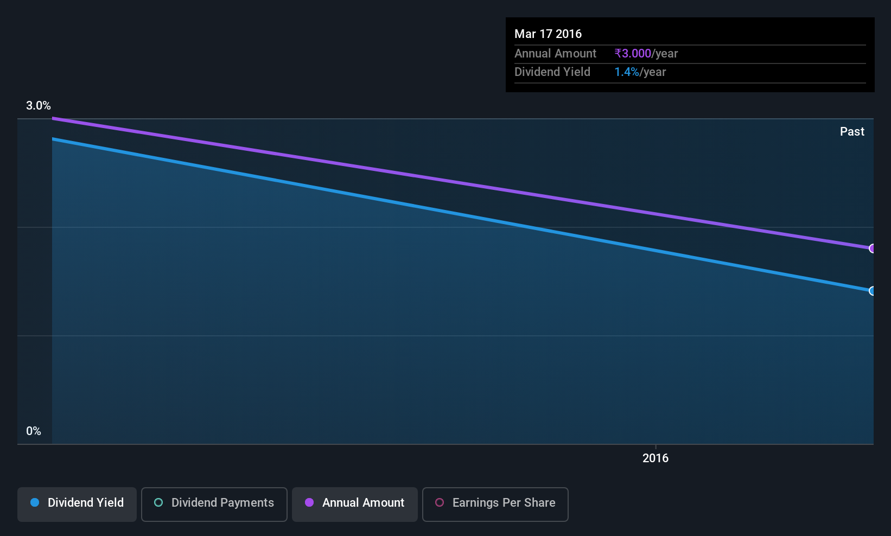The image size is (891, 536).
Task: Select the purple Annual Amount endpoint marker
Action: tap(872, 248)
